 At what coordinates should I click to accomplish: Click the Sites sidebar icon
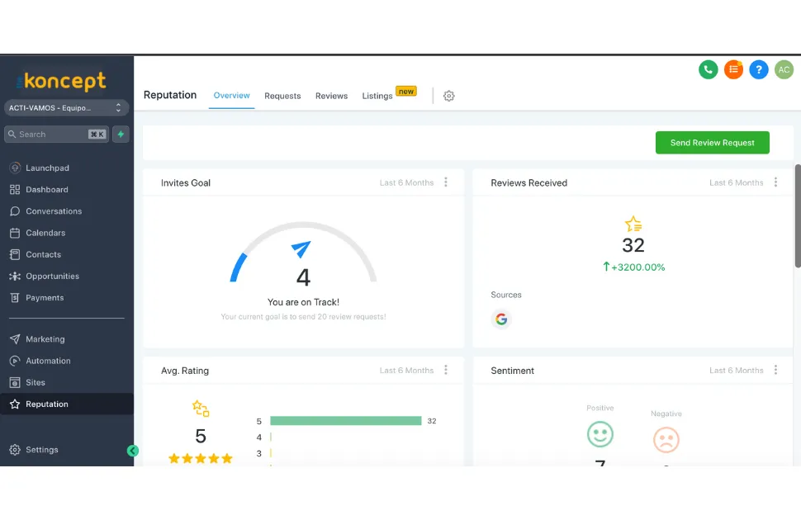15,383
